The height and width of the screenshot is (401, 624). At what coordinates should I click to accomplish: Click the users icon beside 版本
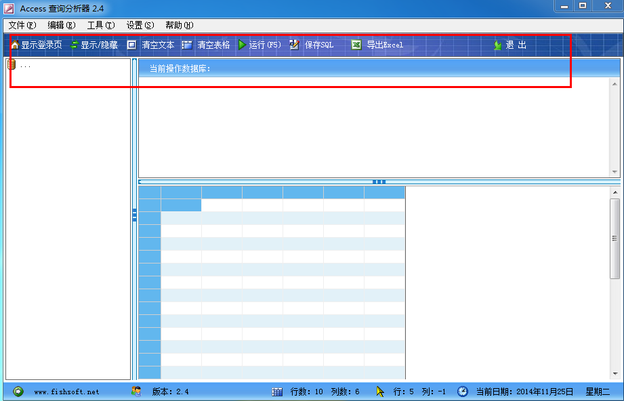[136, 392]
